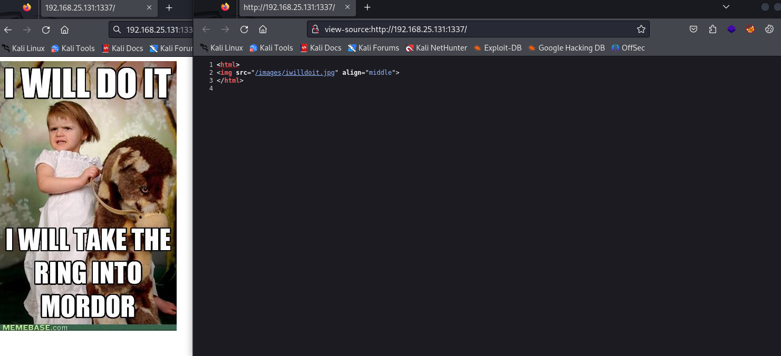The height and width of the screenshot is (356, 781).
Task: Close the view-source tab in right window
Action: (348, 7)
